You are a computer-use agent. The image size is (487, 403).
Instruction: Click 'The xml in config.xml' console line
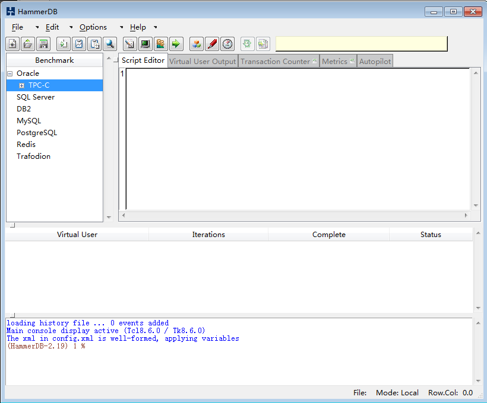[x=123, y=338]
